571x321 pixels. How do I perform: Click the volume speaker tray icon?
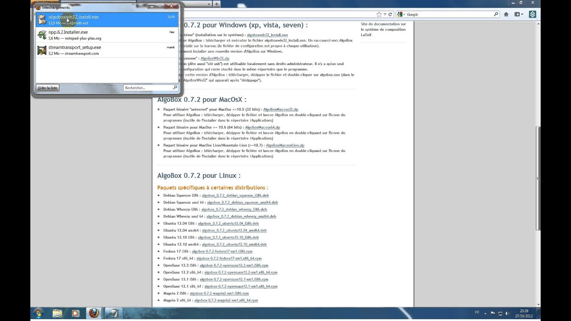(x=507, y=313)
